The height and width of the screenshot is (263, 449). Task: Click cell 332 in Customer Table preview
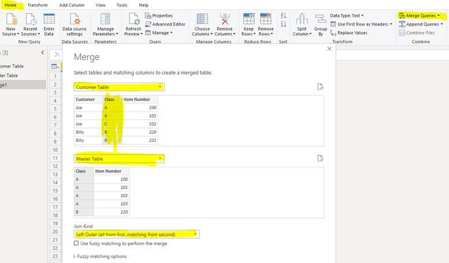[x=140, y=124]
